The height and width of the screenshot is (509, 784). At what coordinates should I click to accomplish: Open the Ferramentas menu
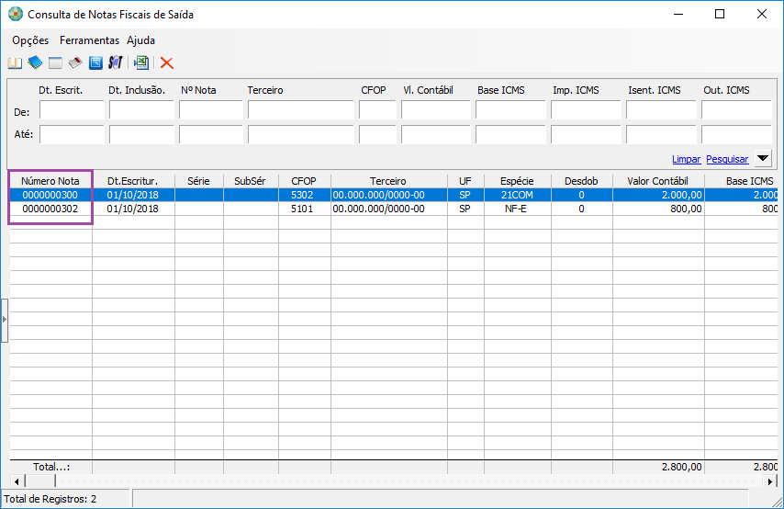[89, 40]
